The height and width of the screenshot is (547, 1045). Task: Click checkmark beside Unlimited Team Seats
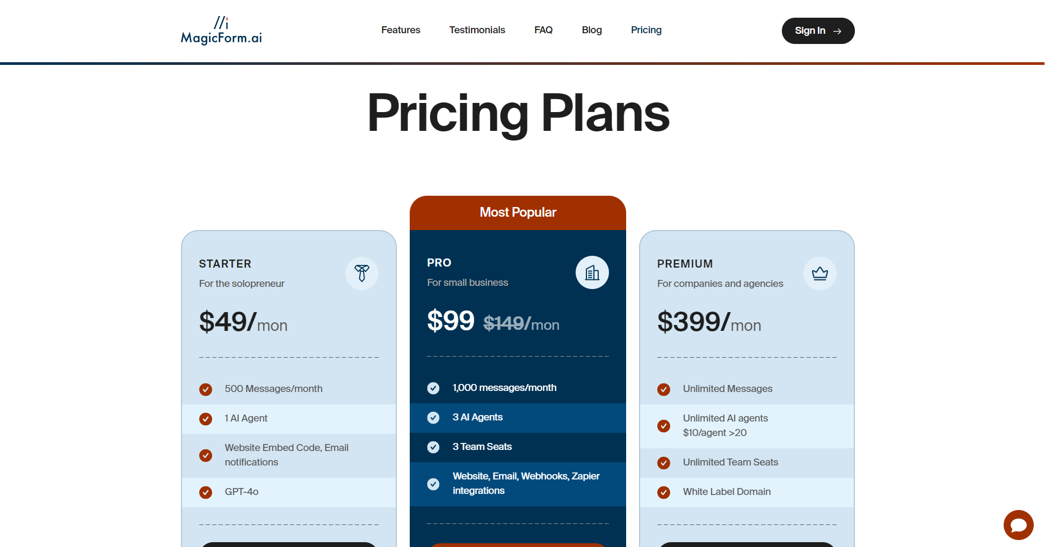coord(664,463)
